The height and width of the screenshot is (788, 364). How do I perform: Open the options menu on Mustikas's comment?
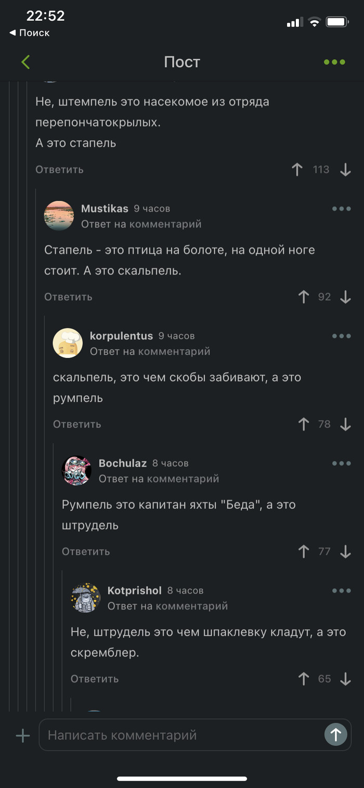(341, 209)
